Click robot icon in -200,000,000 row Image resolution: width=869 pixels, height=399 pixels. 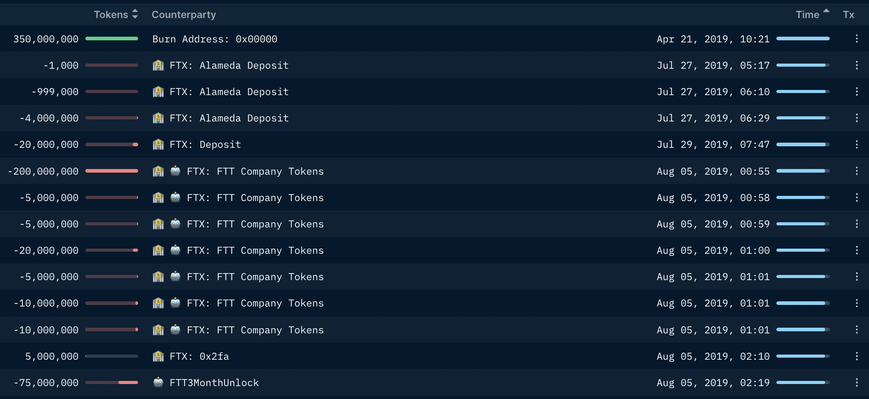click(175, 171)
